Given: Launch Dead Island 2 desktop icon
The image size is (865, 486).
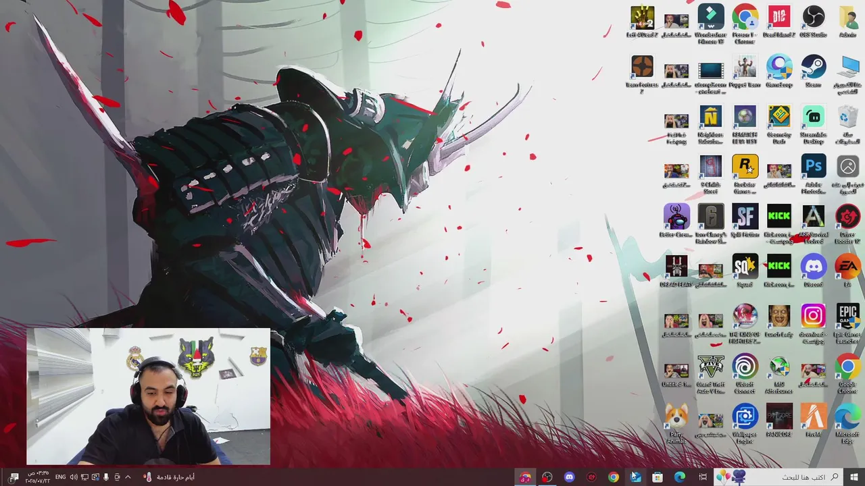Looking at the screenshot, I should point(779,22).
